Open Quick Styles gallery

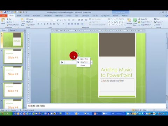135,22
